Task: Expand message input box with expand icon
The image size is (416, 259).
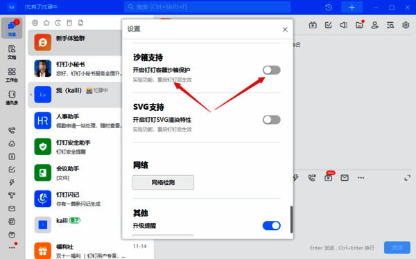Action: tap(407, 178)
